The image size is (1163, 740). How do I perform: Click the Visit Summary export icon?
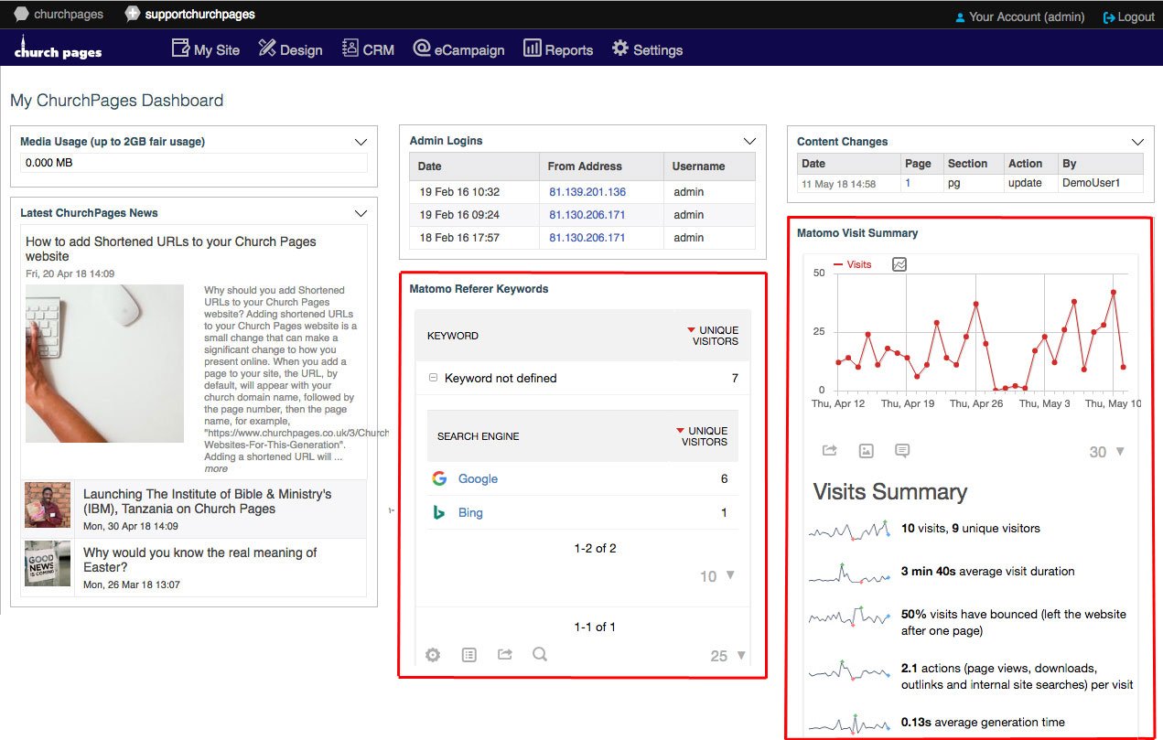830,451
